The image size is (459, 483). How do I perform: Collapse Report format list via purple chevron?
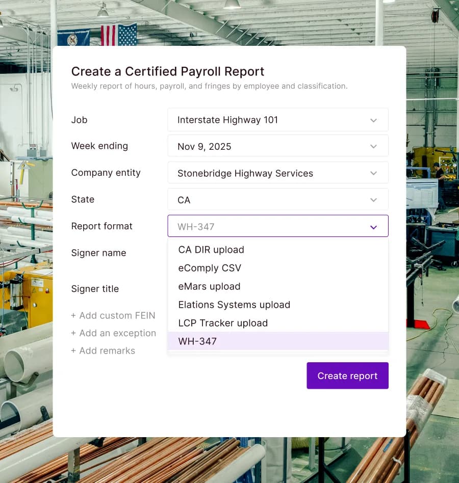(374, 227)
